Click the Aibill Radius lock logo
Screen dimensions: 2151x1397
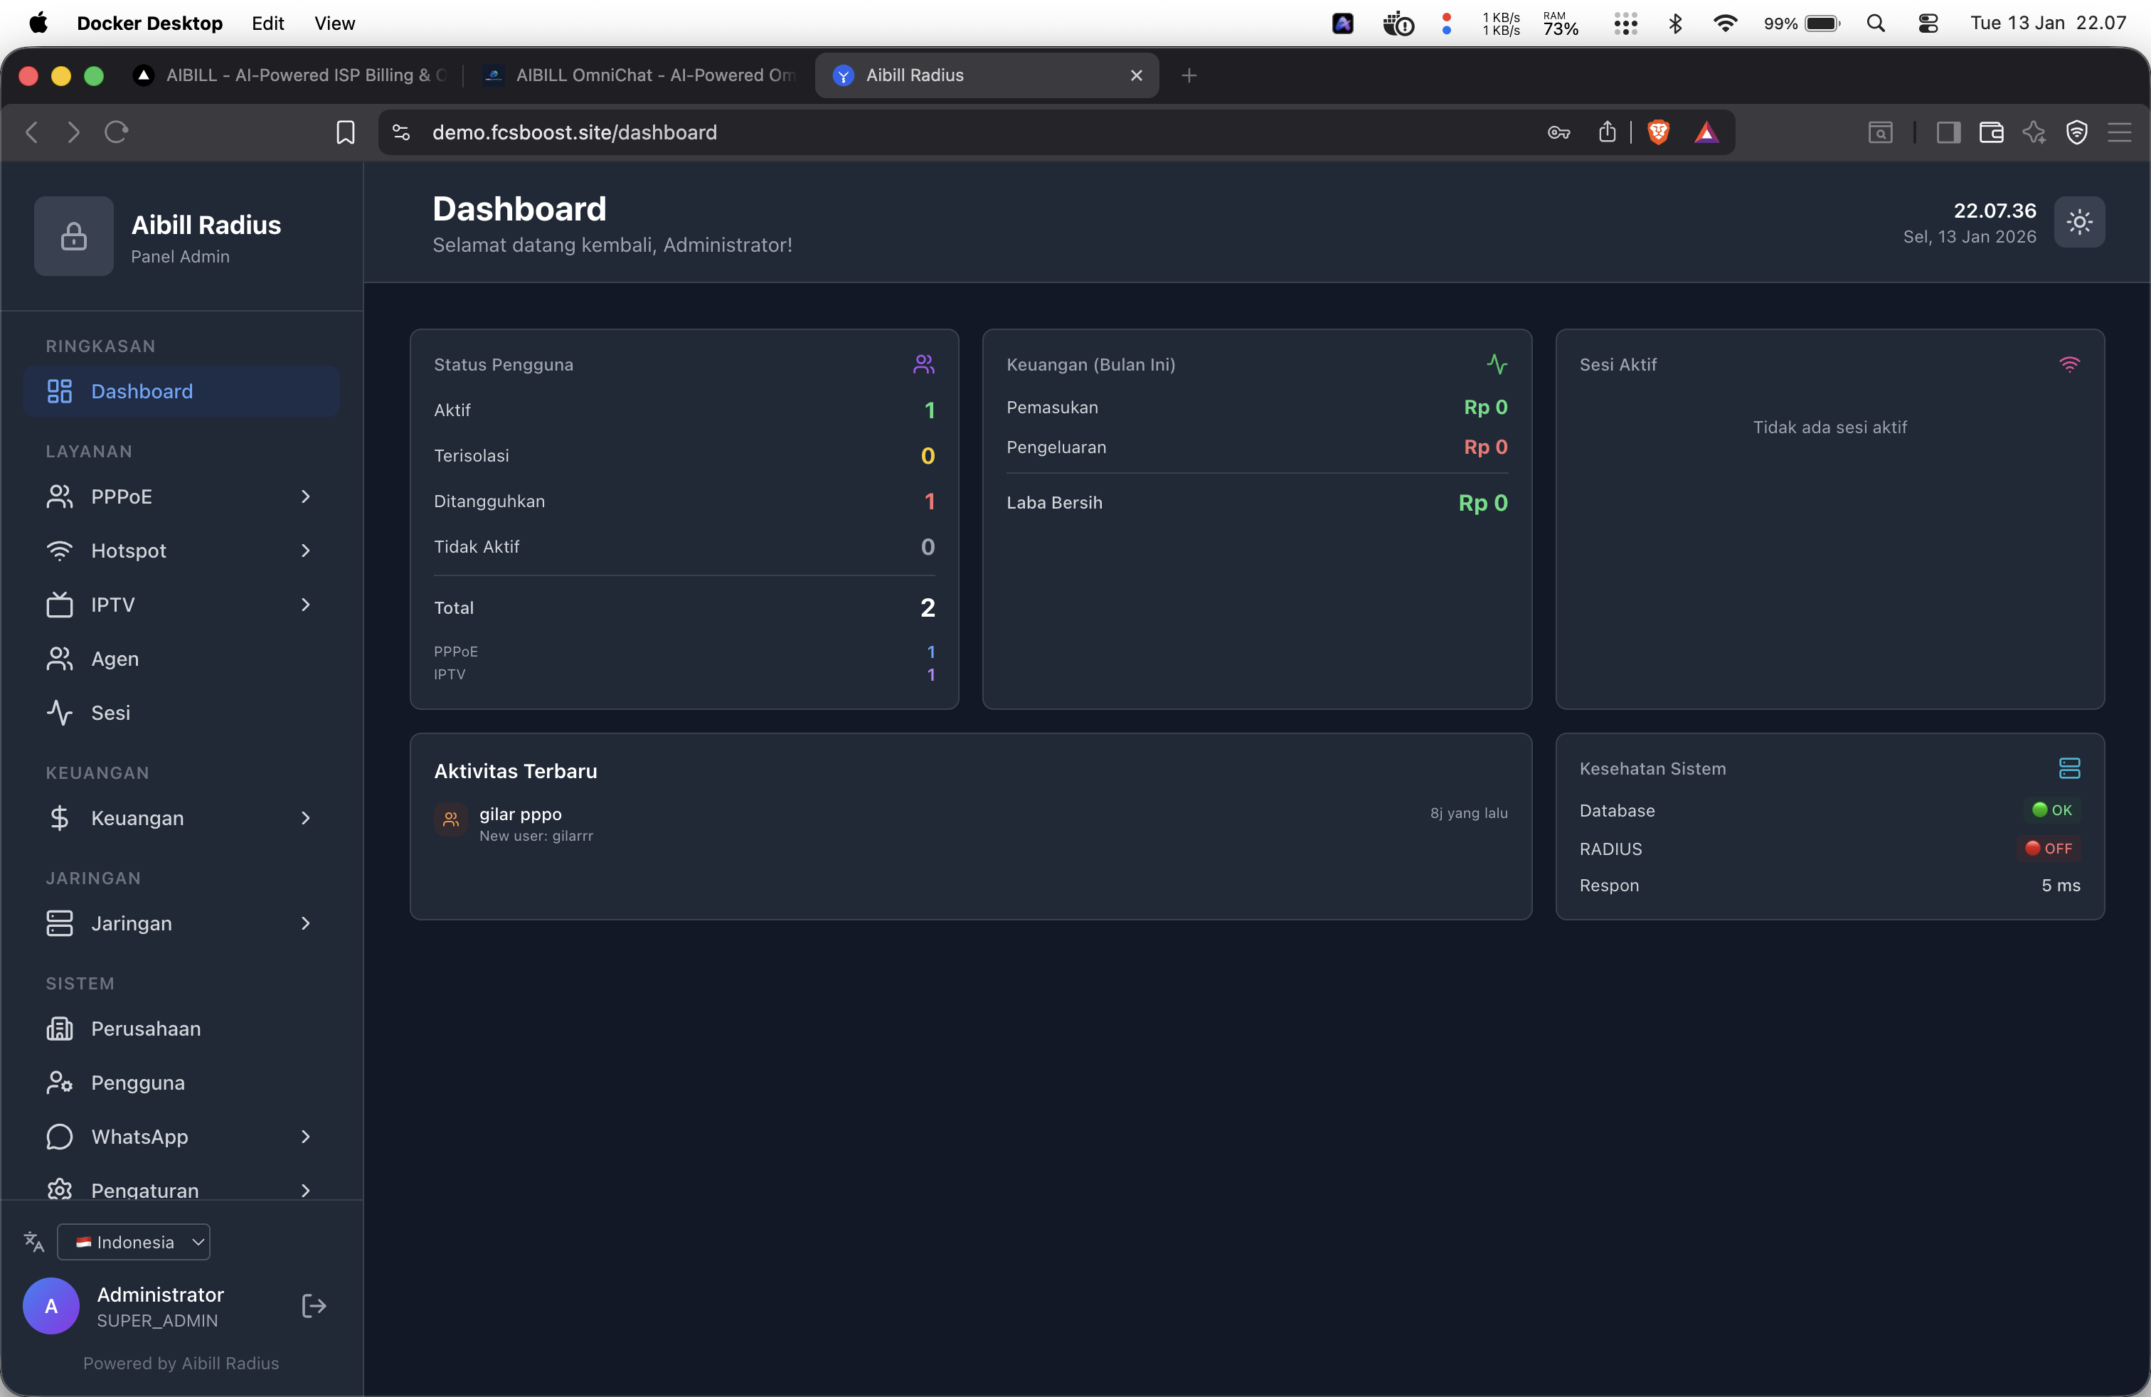[73, 236]
